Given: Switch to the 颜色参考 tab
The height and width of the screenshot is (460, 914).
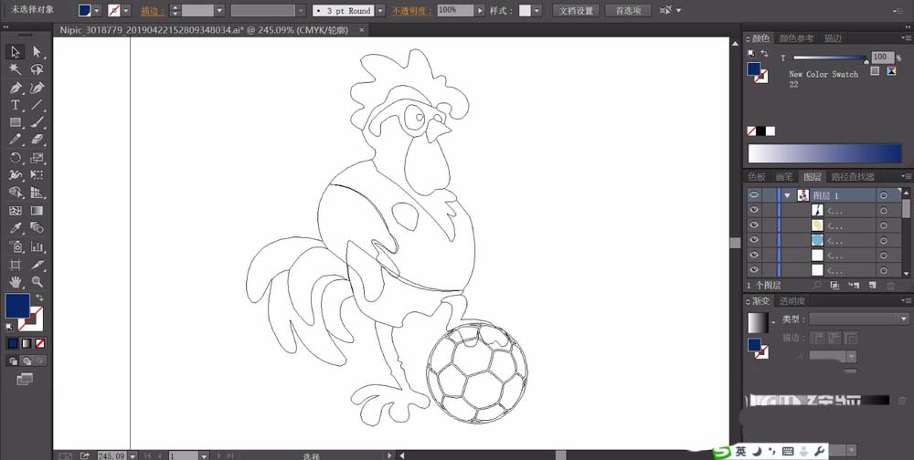Looking at the screenshot, I should point(796,38).
